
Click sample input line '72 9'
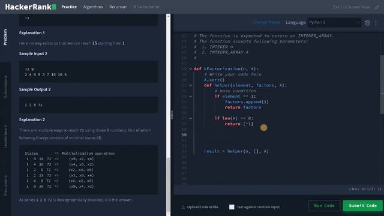click(x=29, y=69)
